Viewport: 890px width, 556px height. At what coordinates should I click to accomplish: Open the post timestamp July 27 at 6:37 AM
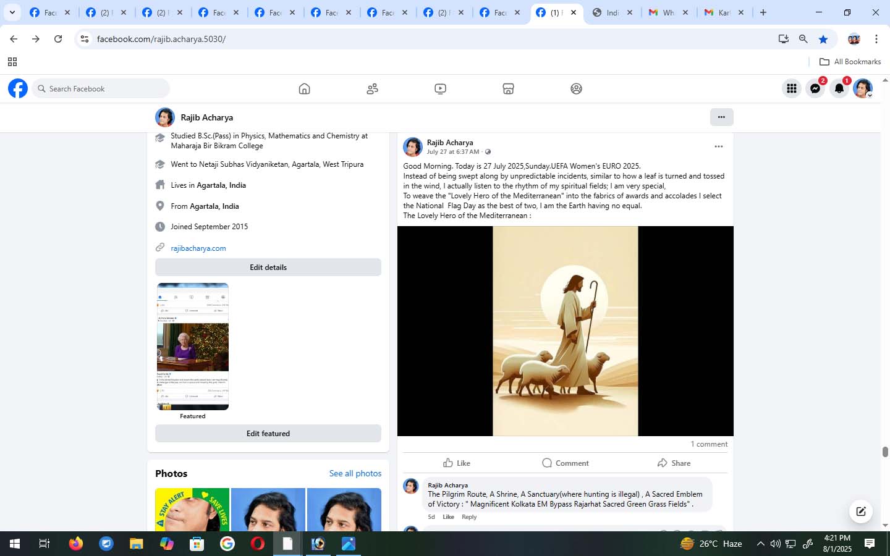tap(453, 152)
